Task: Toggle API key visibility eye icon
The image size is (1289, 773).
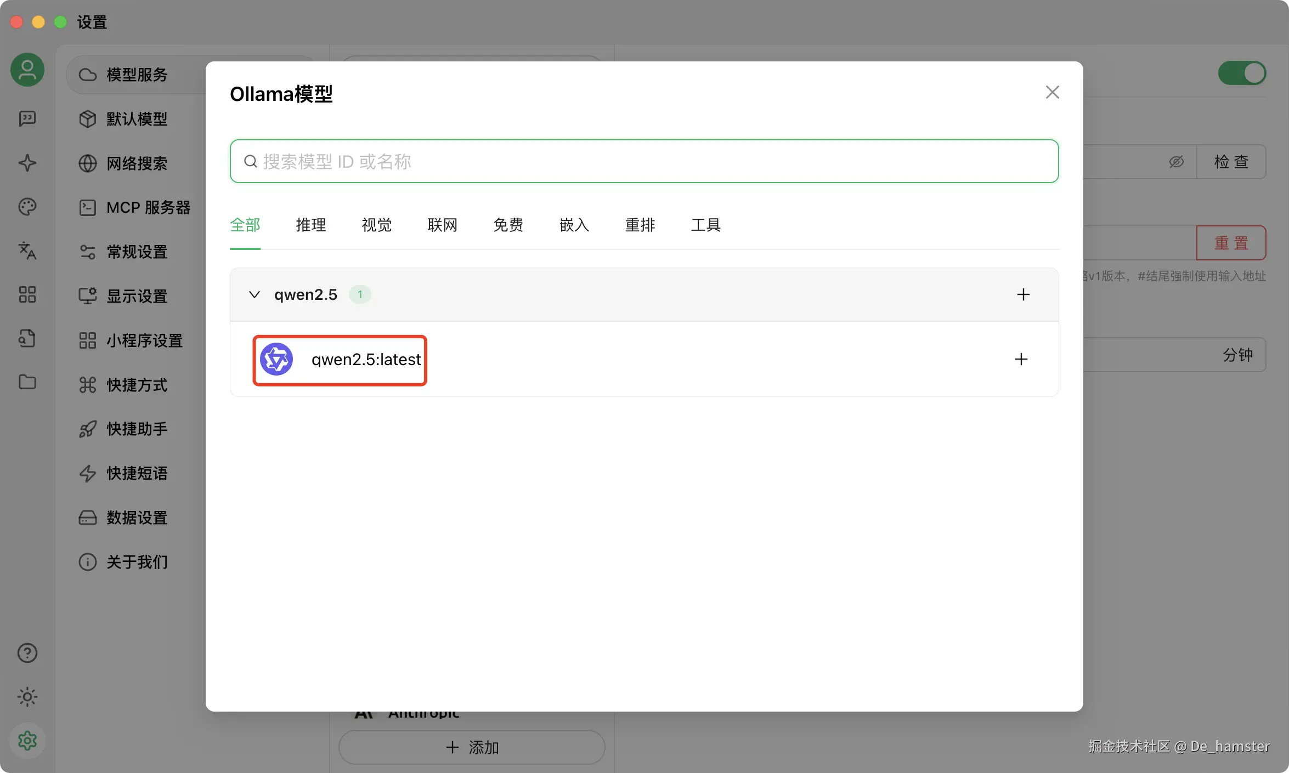Action: pos(1176,162)
